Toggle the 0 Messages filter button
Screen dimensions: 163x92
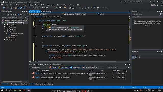click(75, 67)
